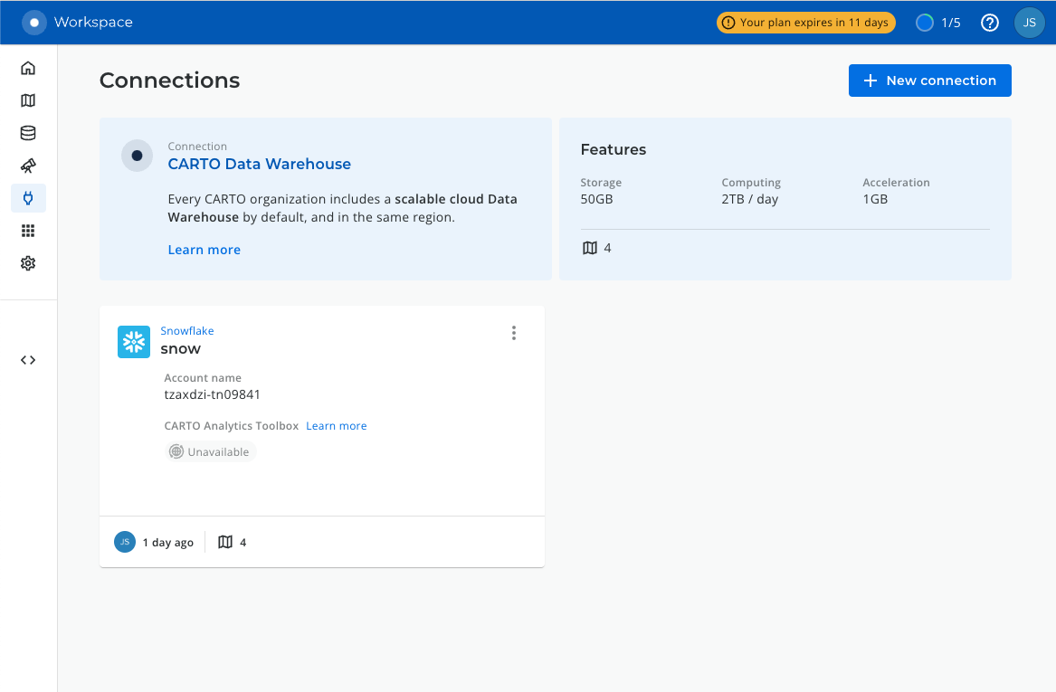Click the Snowflake logo on snow card

point(134,342)
